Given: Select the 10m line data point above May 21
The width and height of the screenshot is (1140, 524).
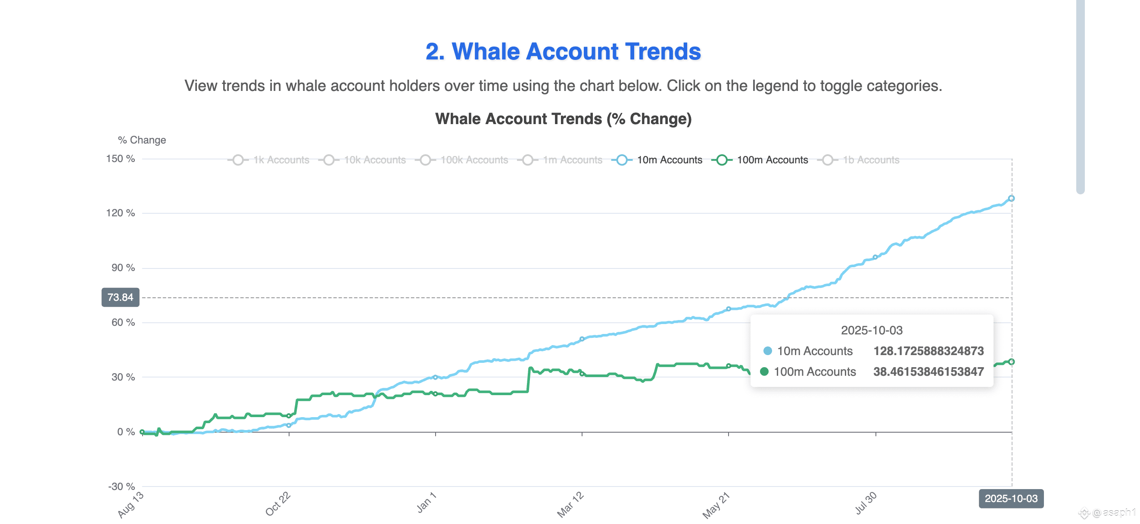Looking at the screenshot, I should tap(729, 309).
